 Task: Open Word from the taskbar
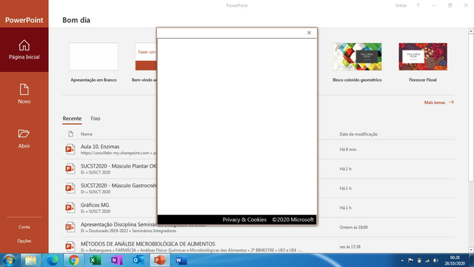coord(181,260)
